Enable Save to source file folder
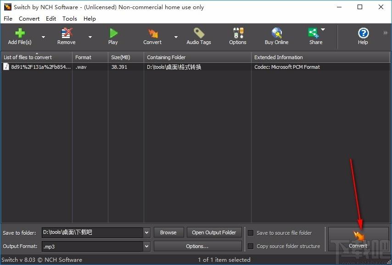The width and height of the screenshot is (392, 265). tap(251, 233)
